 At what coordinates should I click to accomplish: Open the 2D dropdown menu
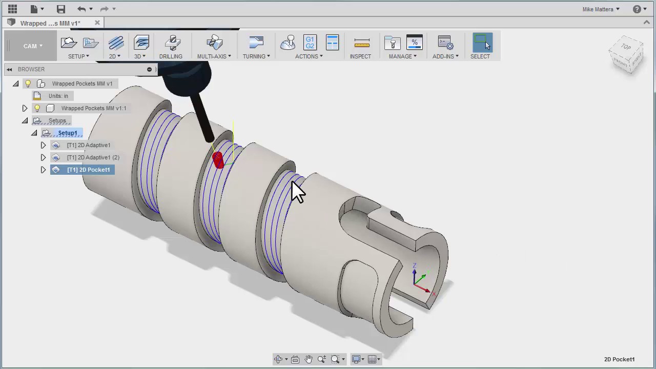pyautogui.click(x=114, y=56)
